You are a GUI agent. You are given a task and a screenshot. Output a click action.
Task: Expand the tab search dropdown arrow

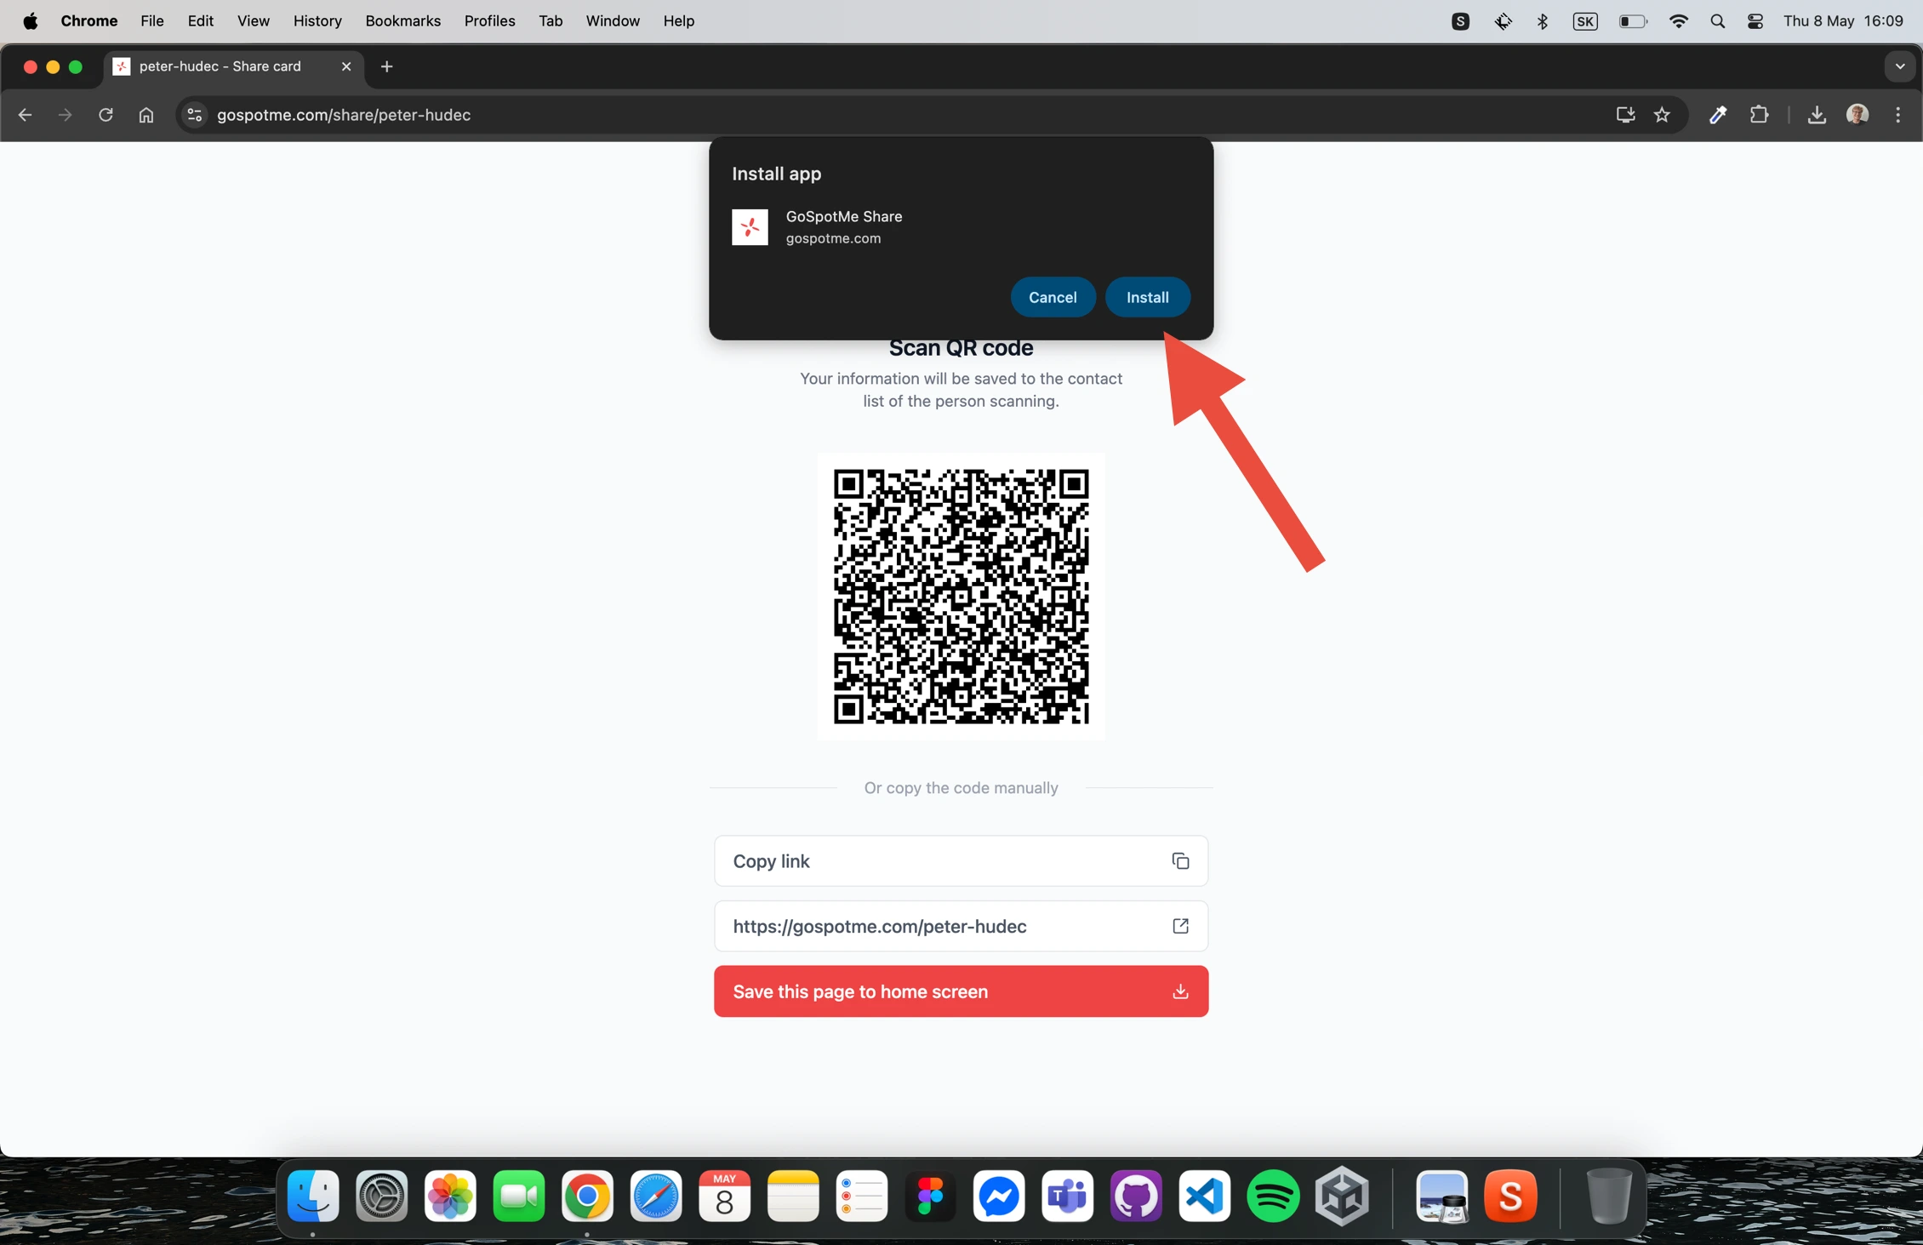tap(1900, 66)
